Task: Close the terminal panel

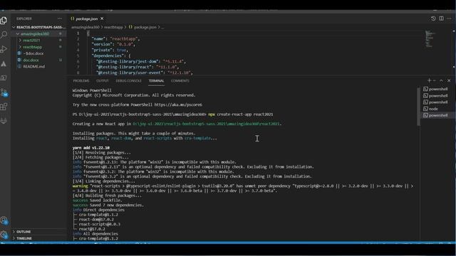Action: 449,80
